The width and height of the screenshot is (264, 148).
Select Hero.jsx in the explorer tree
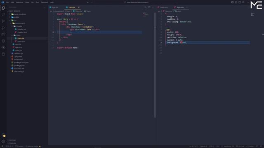21,38
